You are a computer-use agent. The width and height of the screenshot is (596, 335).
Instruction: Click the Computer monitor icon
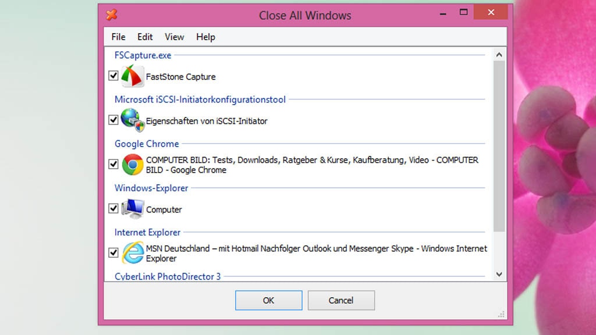click(133, 209)
